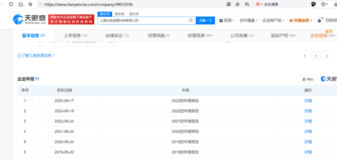Image resolution: width=337 pixels, height=160 pixels.
Task: Click the 2023的年度报告 cell text
Action: pyautogui.click(x=185, y=101)
